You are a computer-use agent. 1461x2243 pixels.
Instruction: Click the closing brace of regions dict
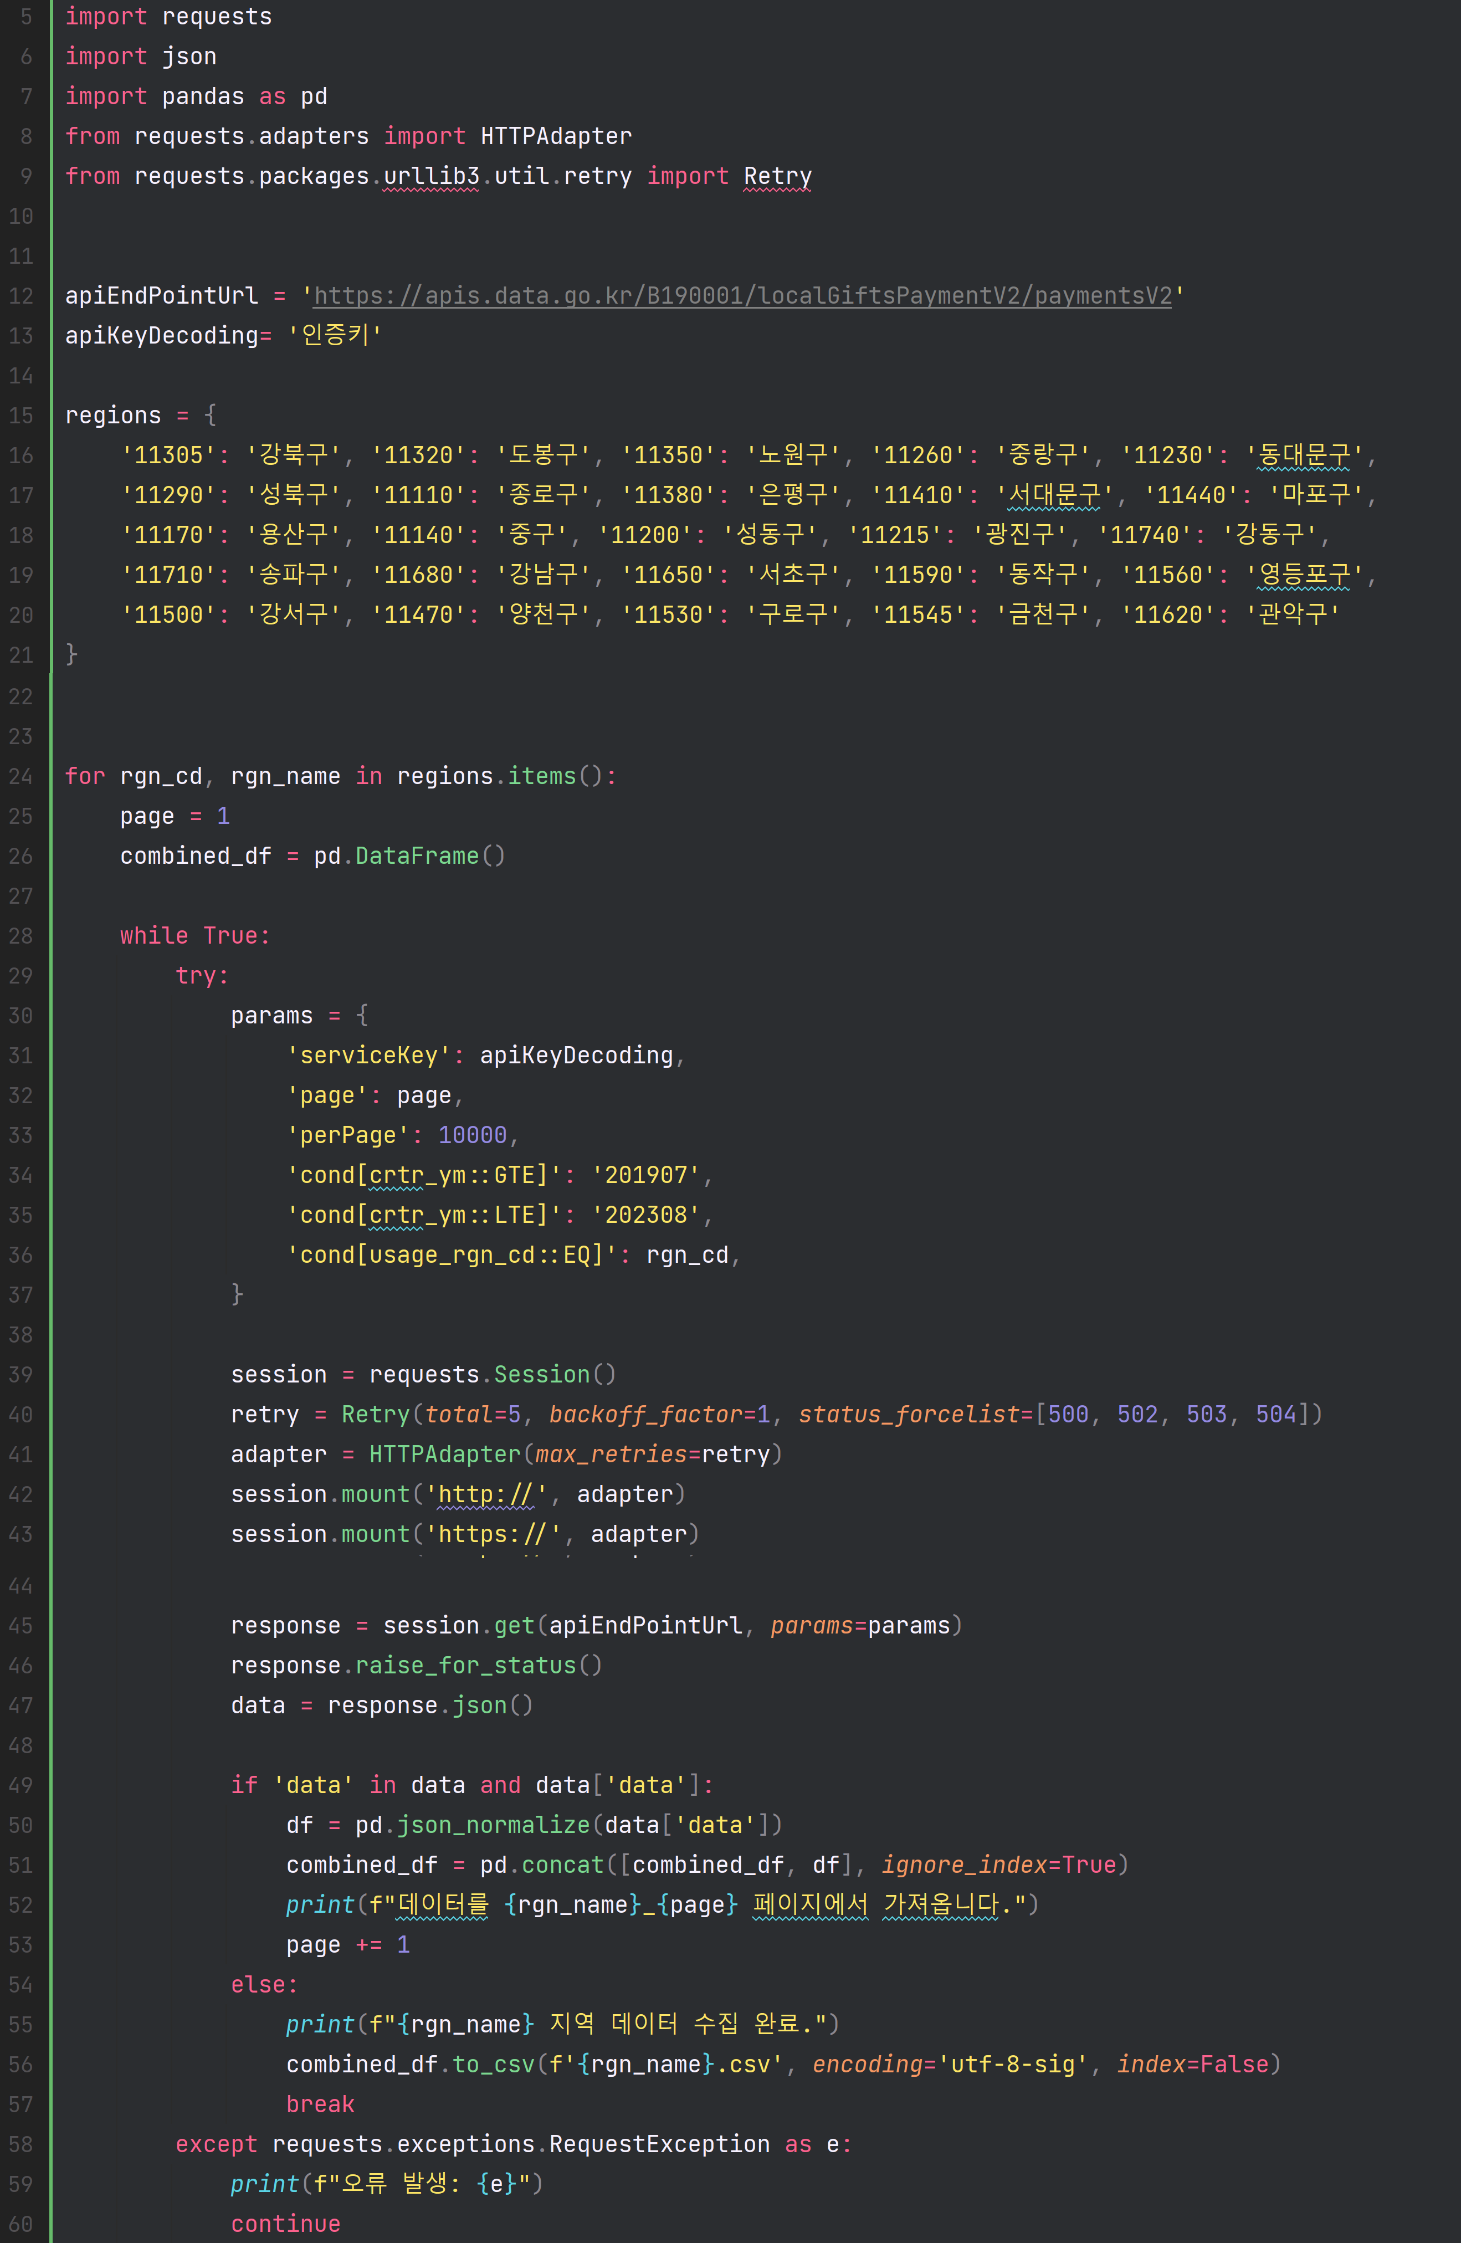coord(71,654)
